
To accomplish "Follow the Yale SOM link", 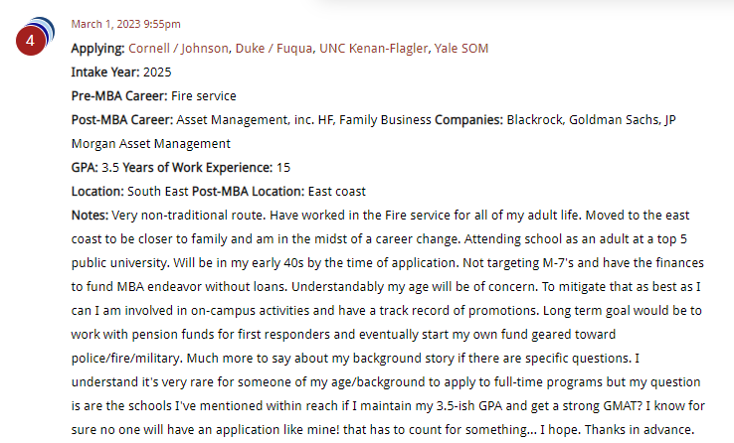I will pos(461,48).
